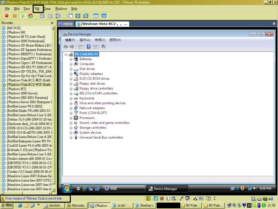Click Scan for hardware changes icon

103,47
